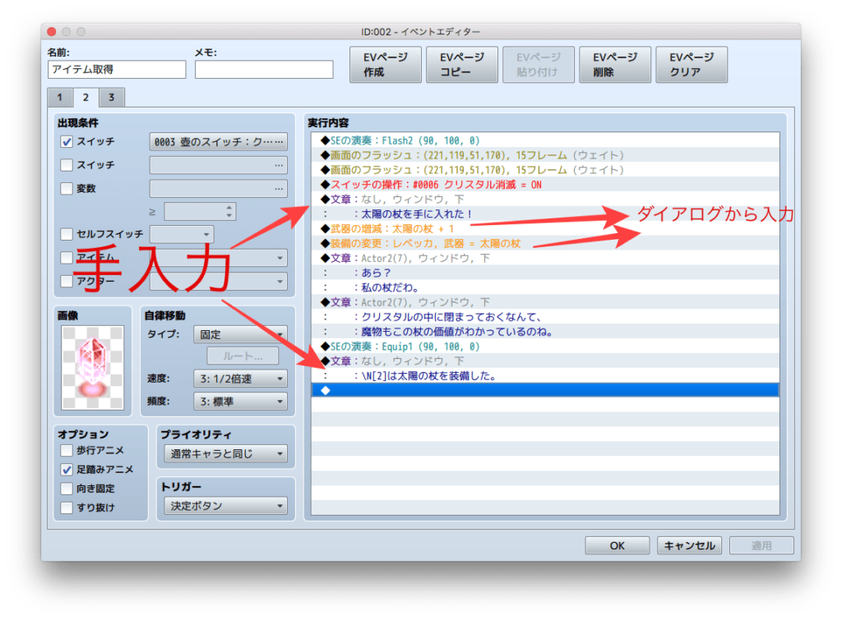
Task: Switch to event page tab 3
Action: point(112,98)
